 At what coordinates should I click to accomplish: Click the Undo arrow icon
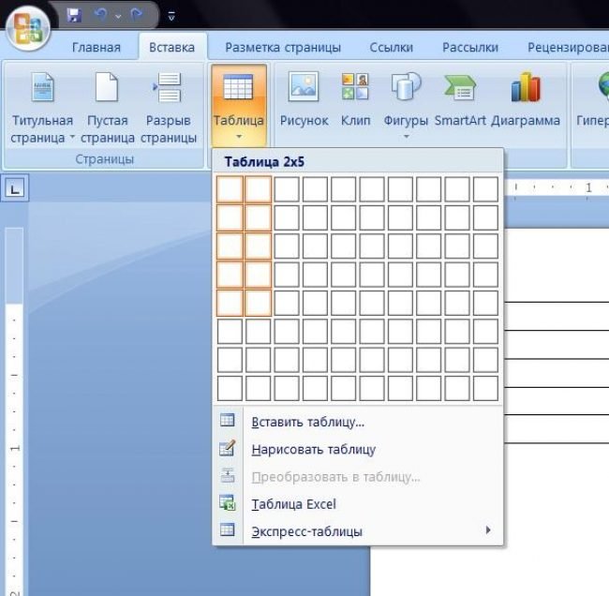click(100, 15)
